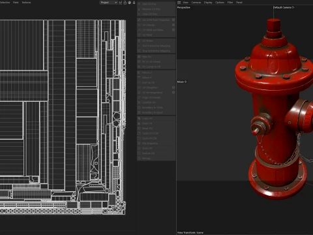Click UV Weld and Relax icon
The height and width of the screenshot is (235, 313).
(140, 30)
